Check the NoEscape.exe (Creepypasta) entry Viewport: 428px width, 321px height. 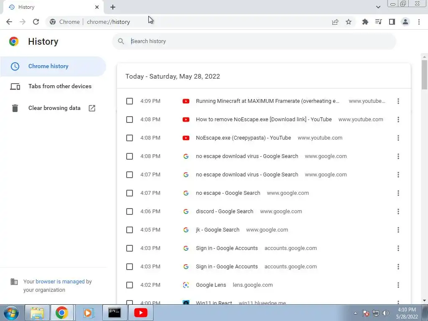click(x=130, y=138)
